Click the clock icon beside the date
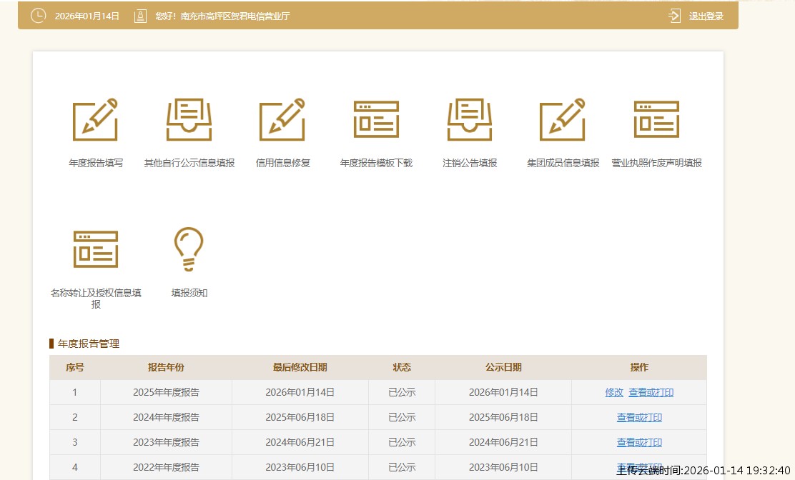Viewport: 795px width, 480px height. point(38,15)
